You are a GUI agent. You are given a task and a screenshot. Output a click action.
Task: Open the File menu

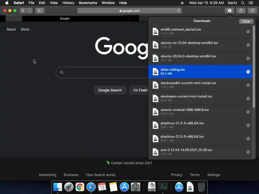click(x=31, y=3)
